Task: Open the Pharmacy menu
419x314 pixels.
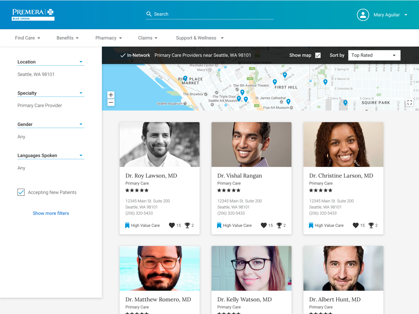Action: (109, 38)
